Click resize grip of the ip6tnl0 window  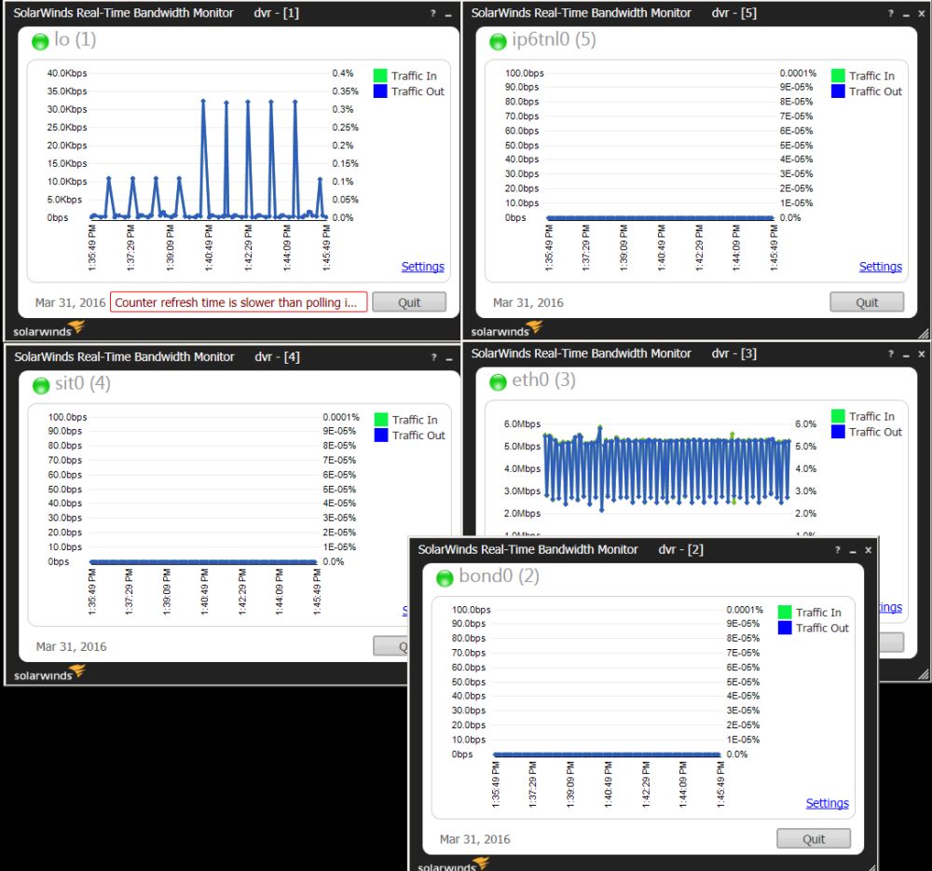point(923,334)
